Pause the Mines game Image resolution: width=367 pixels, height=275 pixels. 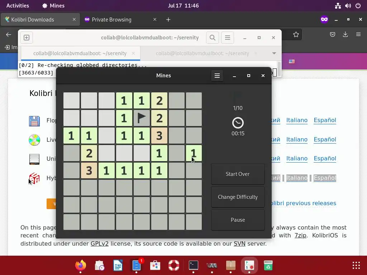click(x=238, y=220)
